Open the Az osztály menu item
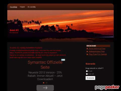The height and width of the screenshot is (91, 121). 32,7
